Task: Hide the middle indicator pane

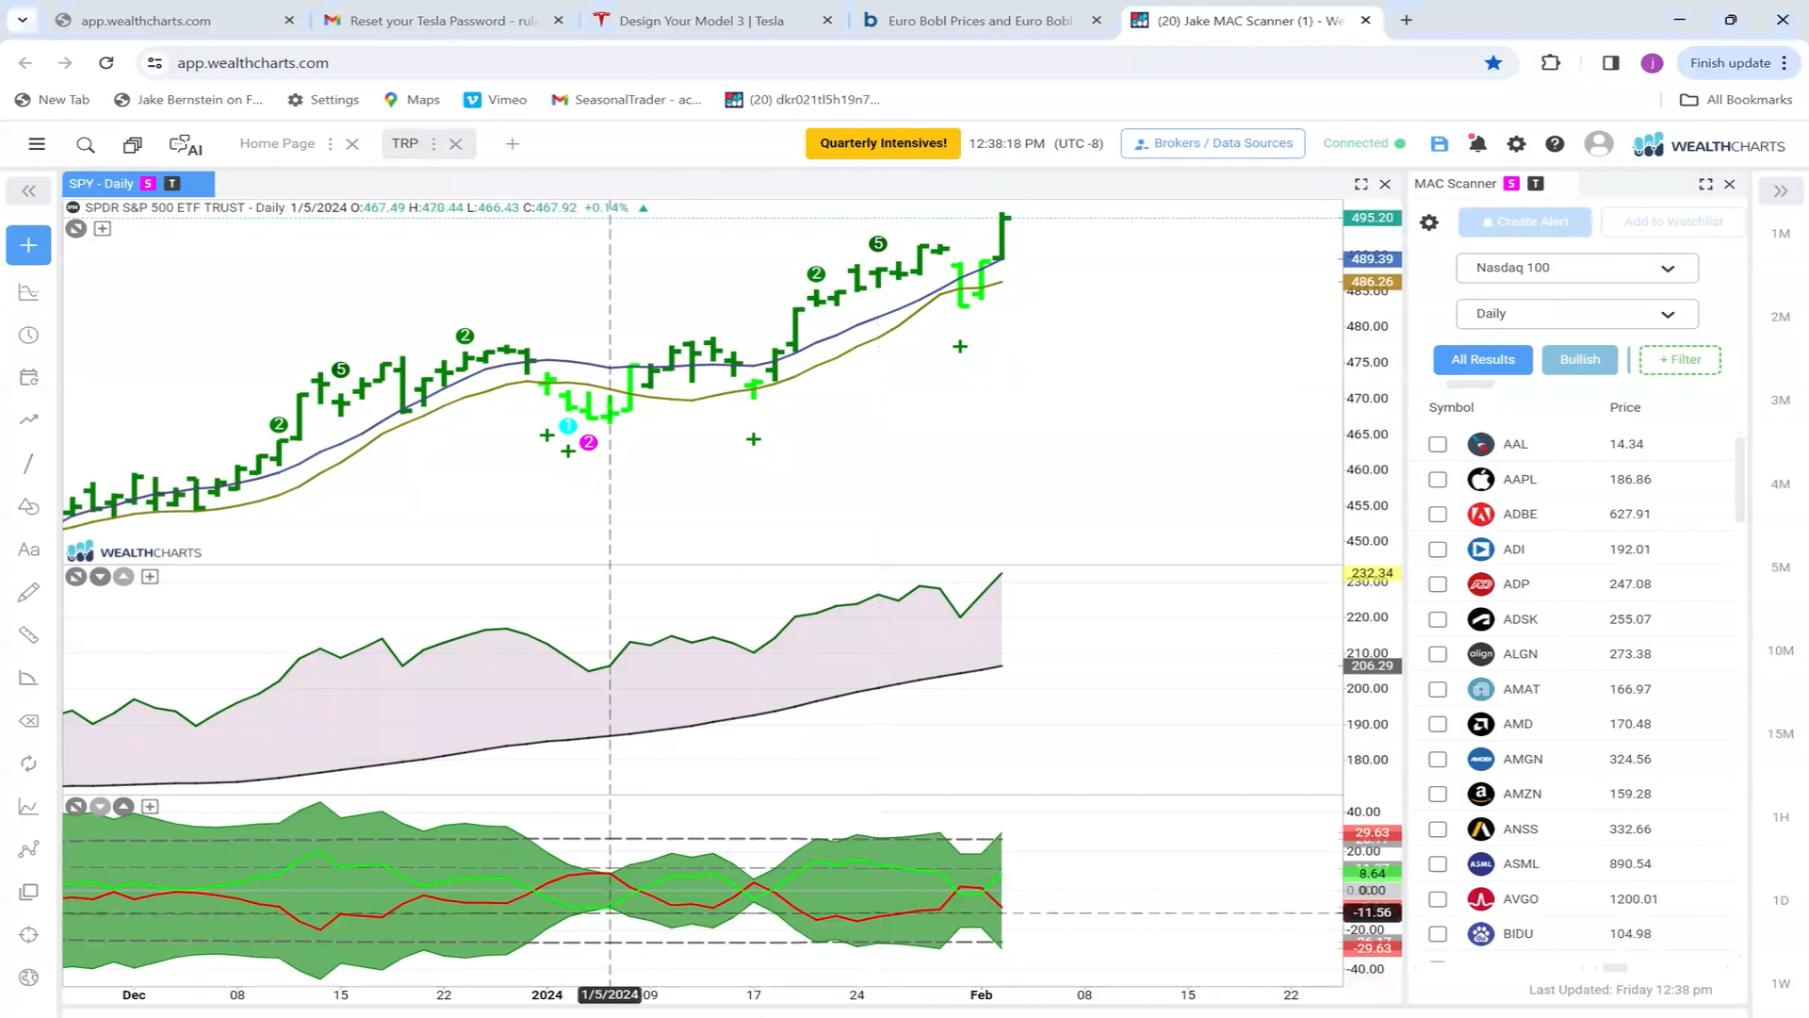Action: [x=76, y=576]
